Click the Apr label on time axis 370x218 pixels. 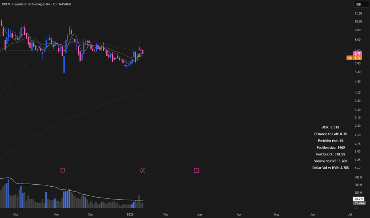click(x=239, y=214)
